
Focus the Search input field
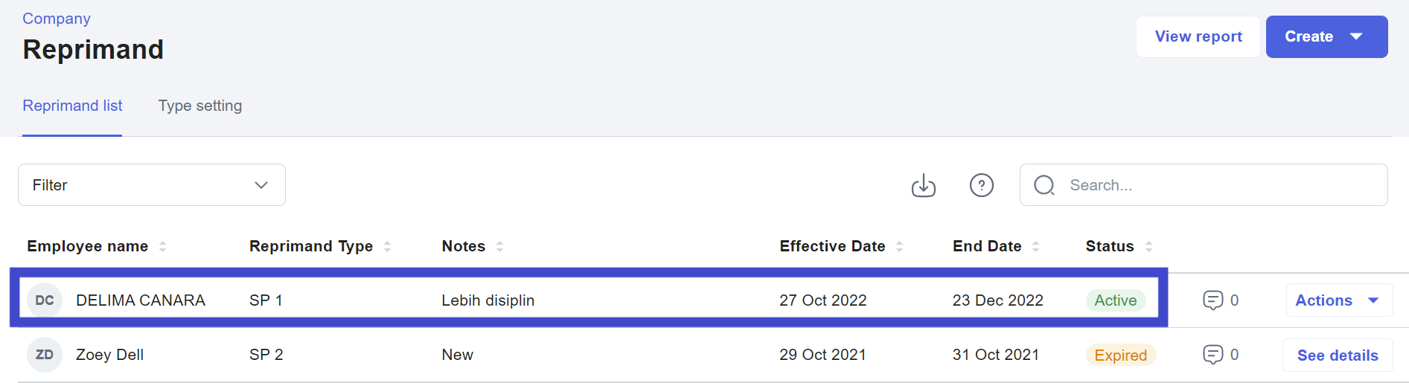(x=1221, y=185)
